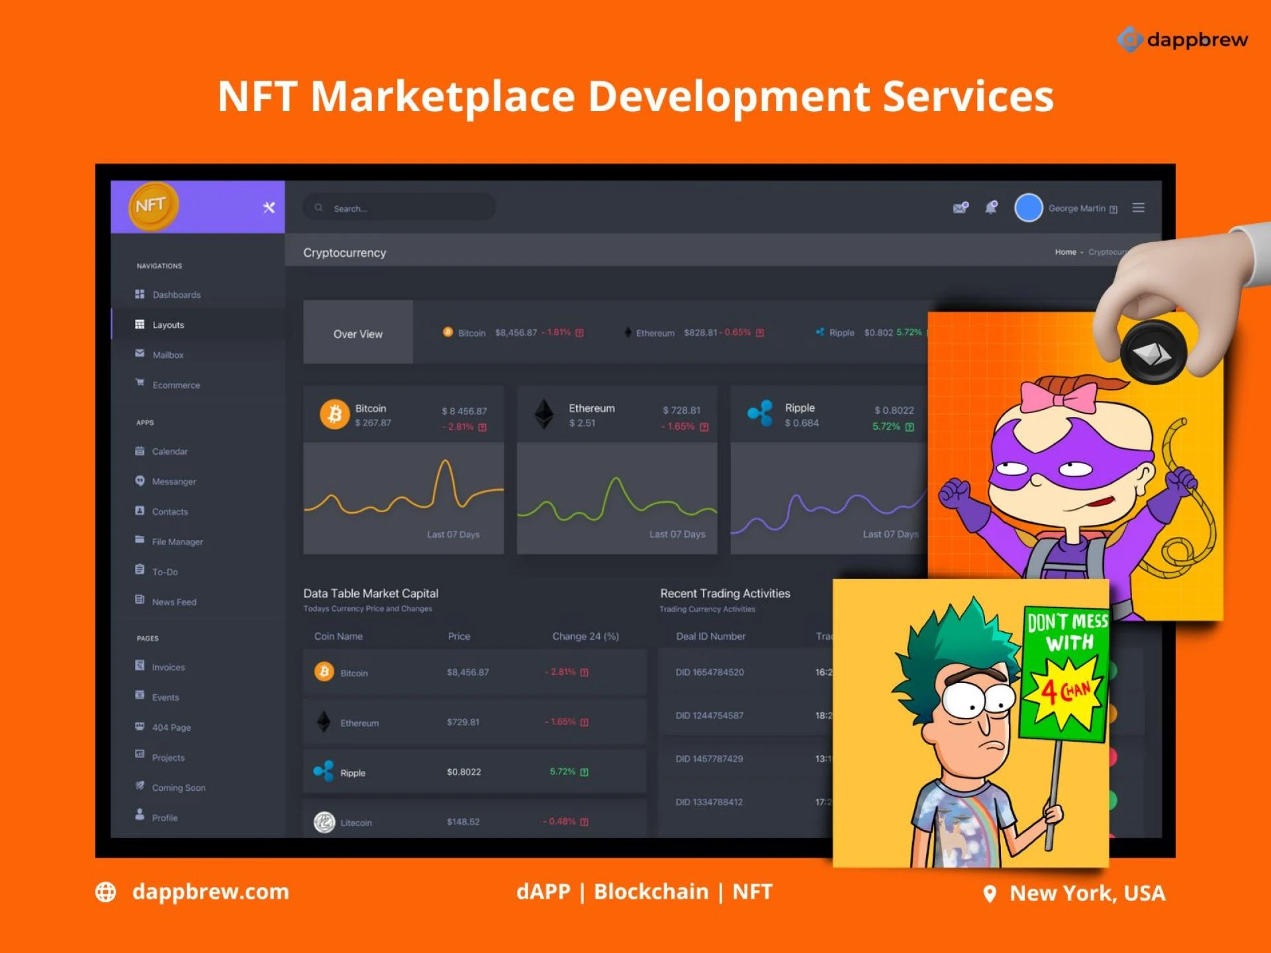Screen dimensions: 1271x953
Task: Open the File Manager sidebar link
Action: click(177, 541)
